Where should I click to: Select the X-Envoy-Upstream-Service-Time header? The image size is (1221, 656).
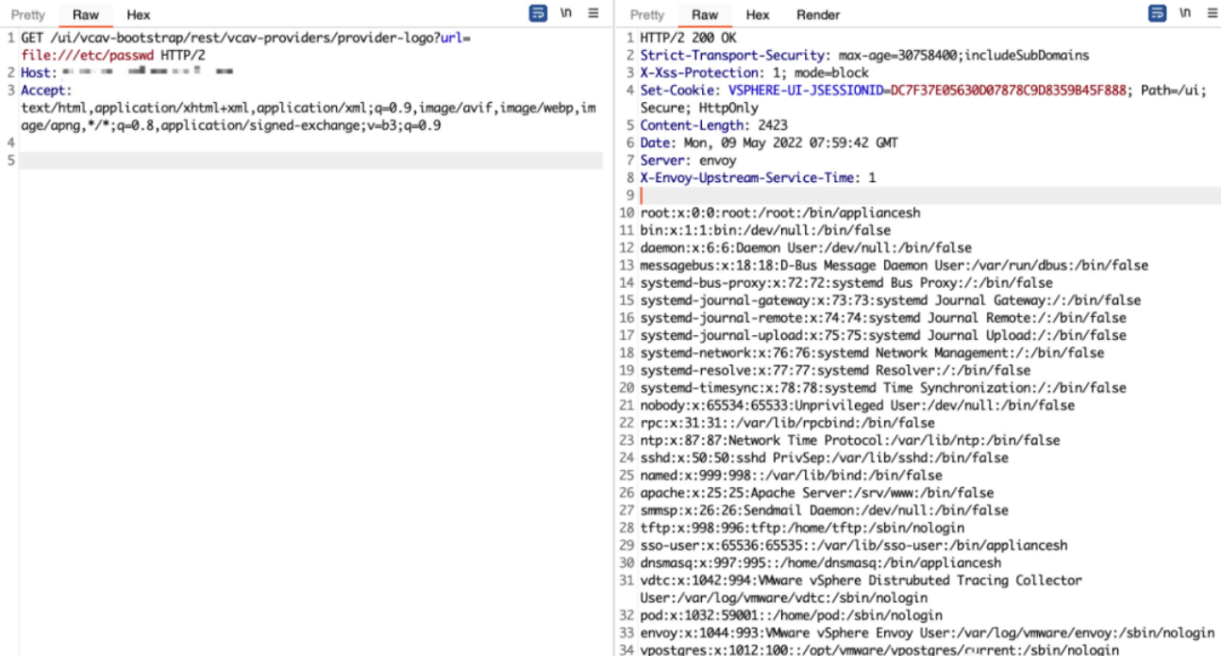pos(758,177)
